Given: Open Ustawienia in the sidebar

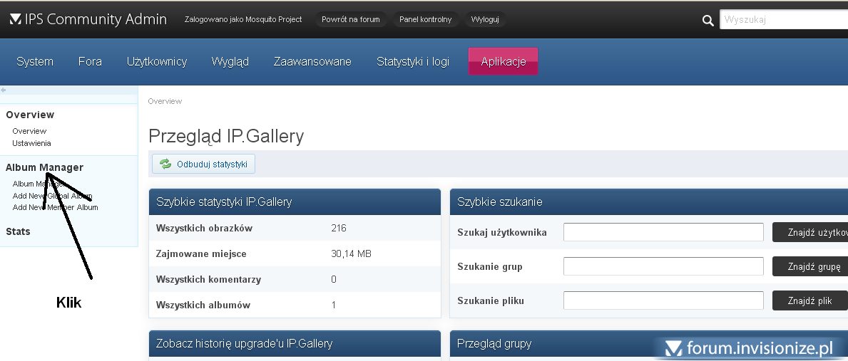Looking at the screenshot, I should [x=31, y=143].
